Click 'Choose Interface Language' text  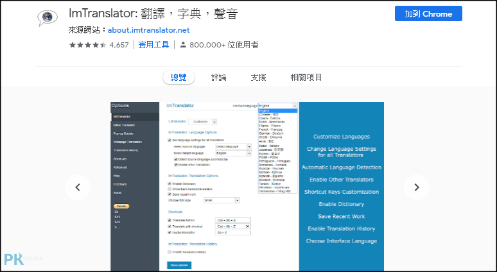(x=342, y=241)
